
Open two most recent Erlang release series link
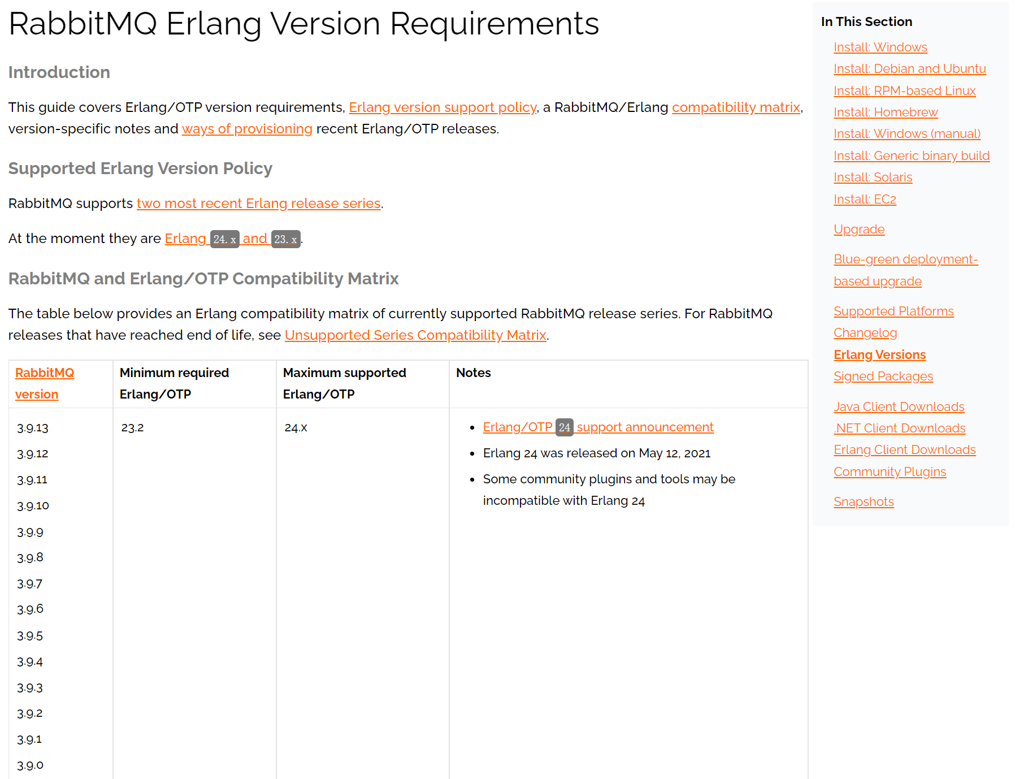[x=259, y=204]
